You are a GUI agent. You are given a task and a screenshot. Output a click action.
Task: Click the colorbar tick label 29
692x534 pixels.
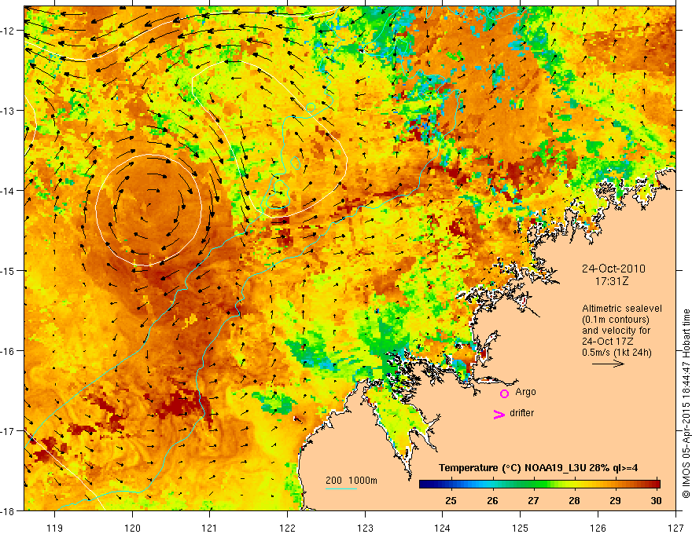[615, 500]
